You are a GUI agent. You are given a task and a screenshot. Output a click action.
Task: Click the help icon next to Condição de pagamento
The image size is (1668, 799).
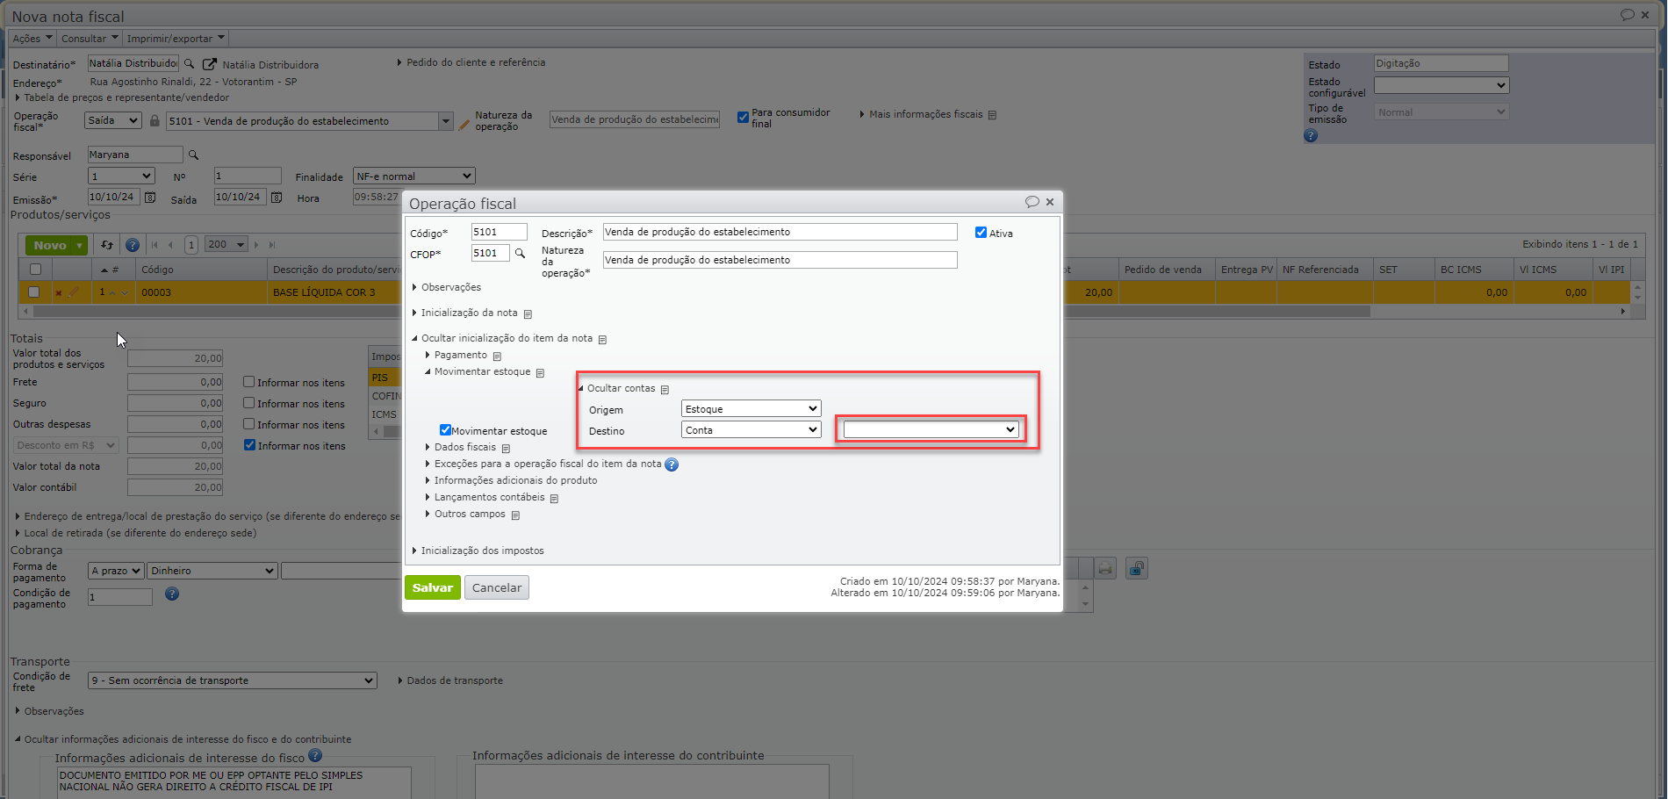(172, 594)
